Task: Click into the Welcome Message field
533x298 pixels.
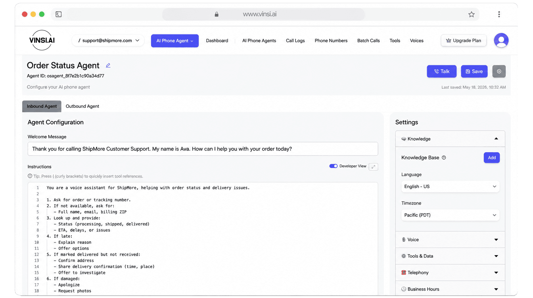Action: [203, 149]
